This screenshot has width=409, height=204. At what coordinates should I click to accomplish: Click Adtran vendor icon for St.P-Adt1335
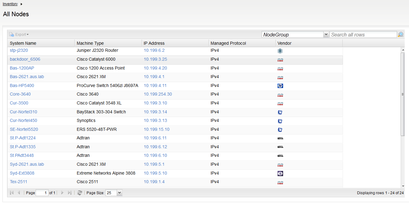(x=280, y=147)
